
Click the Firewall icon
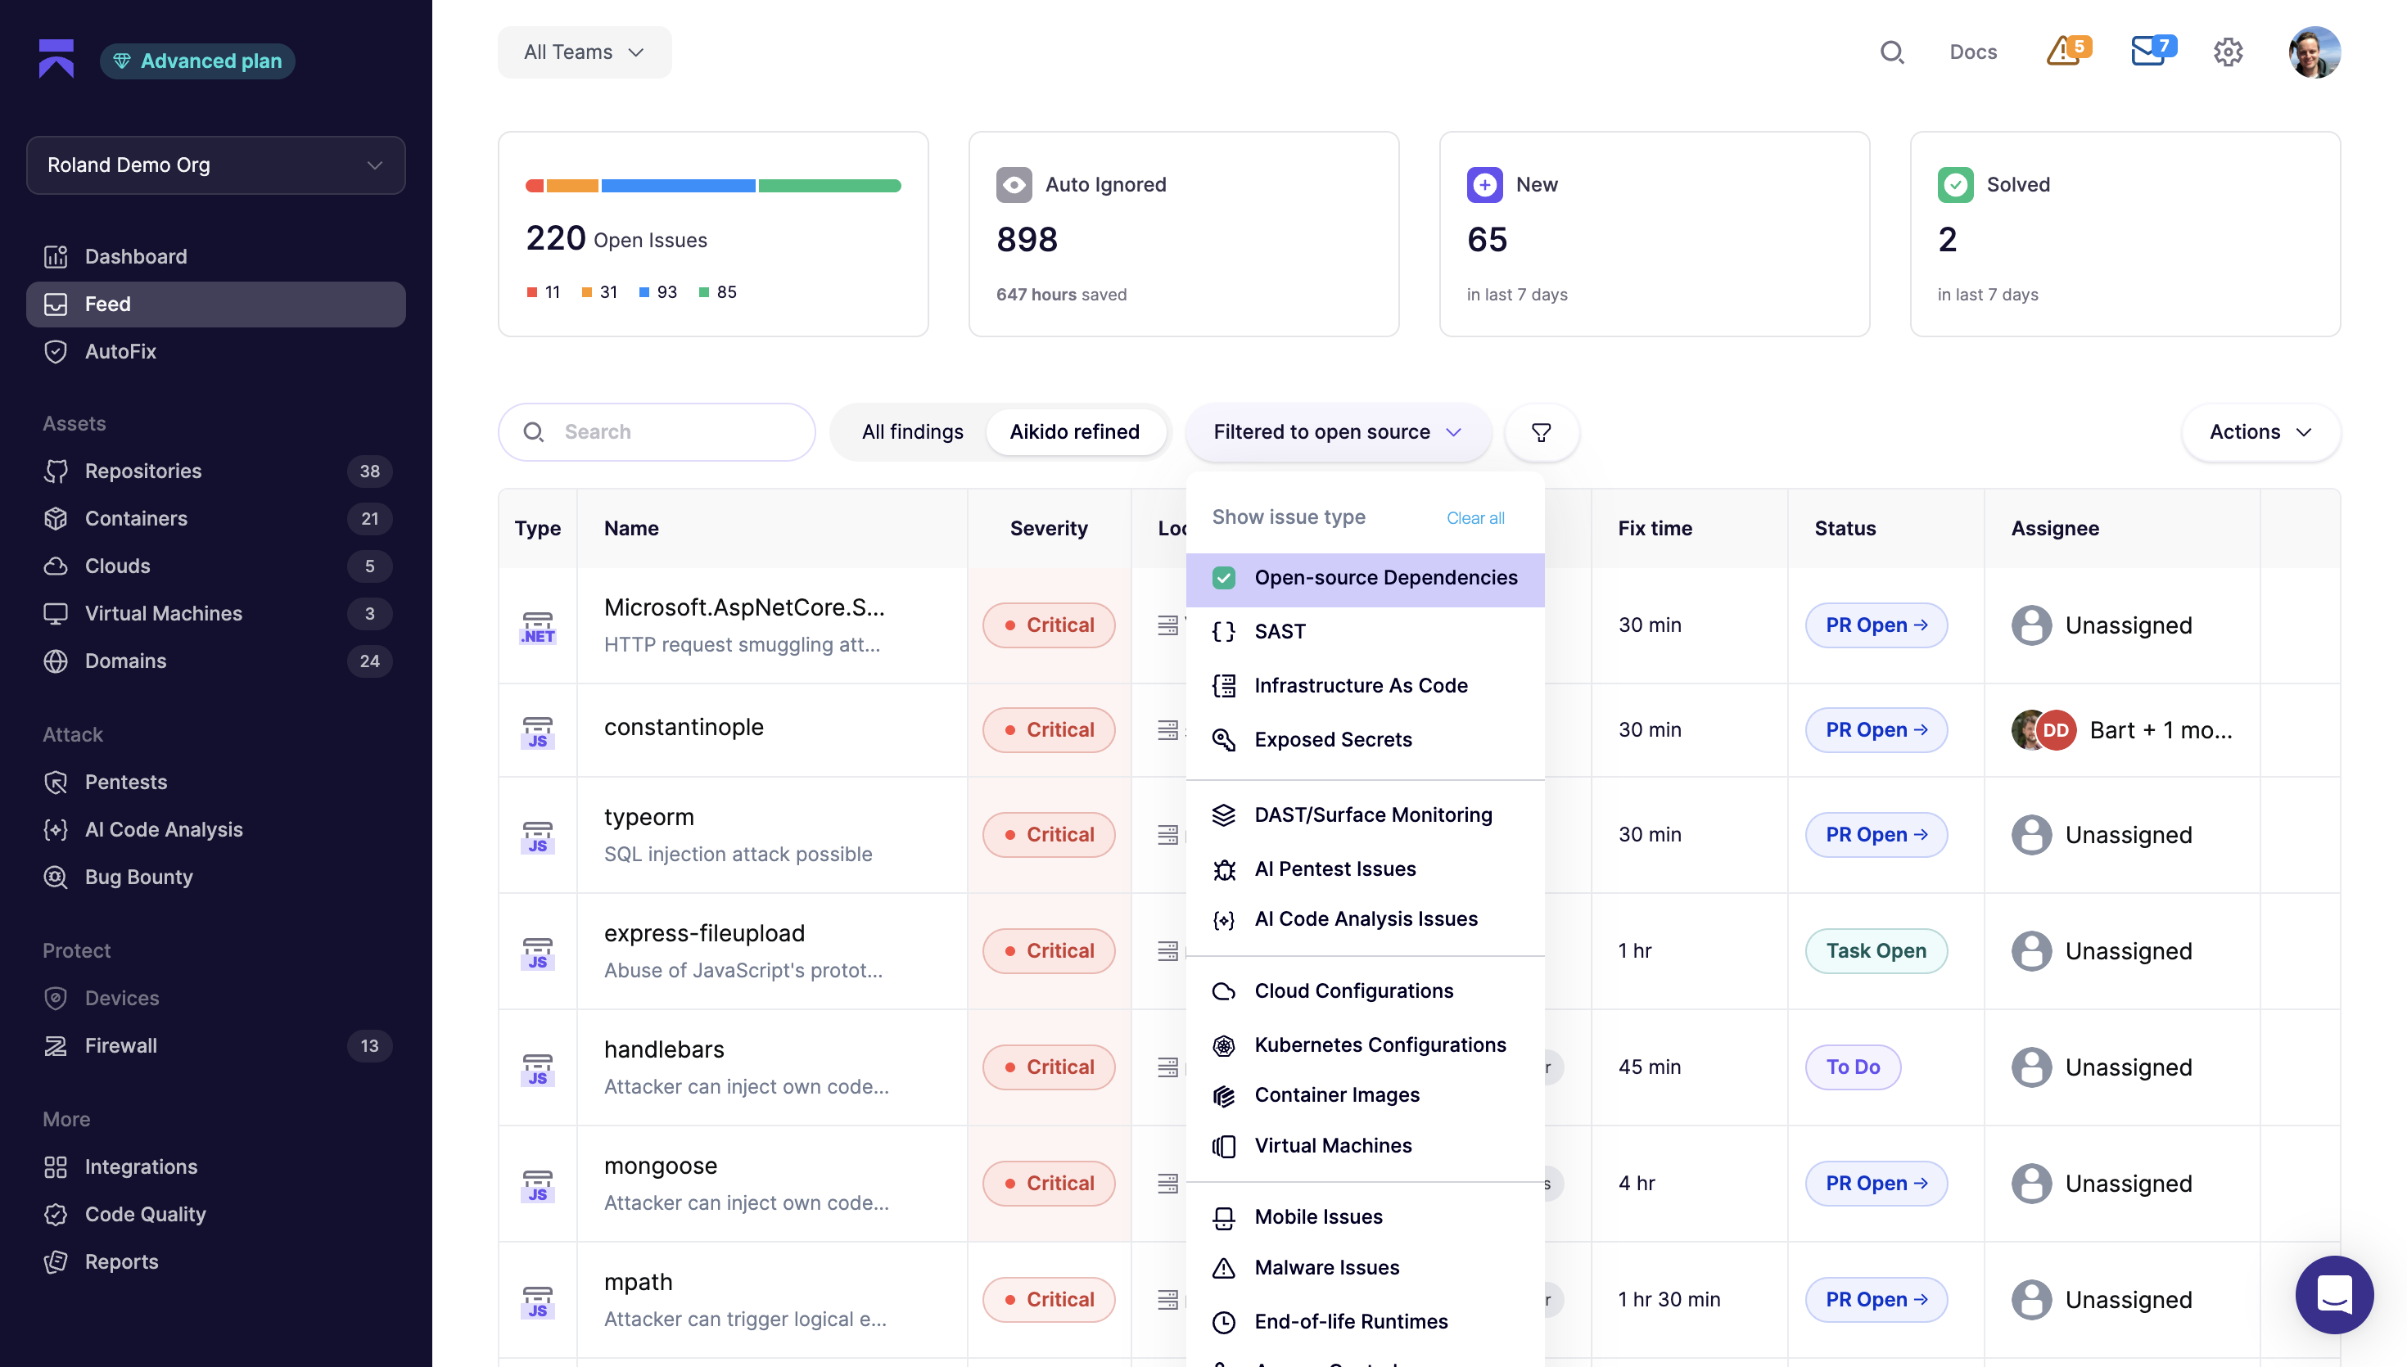tap(56, 1046)
